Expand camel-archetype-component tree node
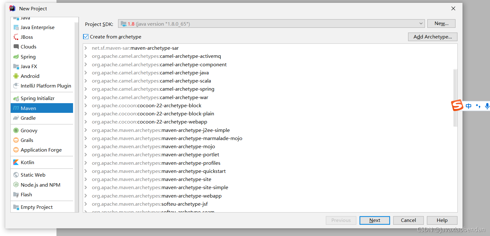The image size is (490, 236). [x=86, y=65]
